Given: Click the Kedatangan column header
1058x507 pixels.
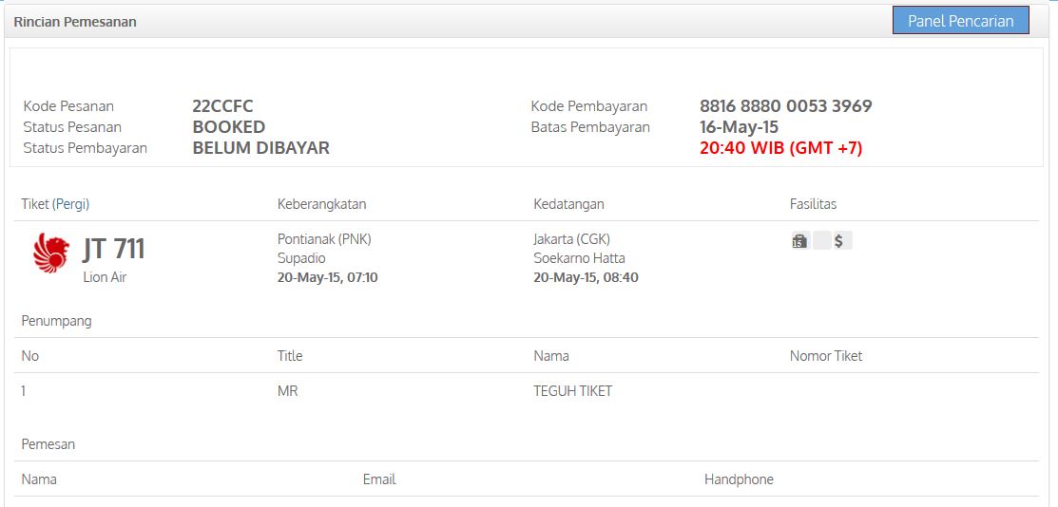Looking at the screenshot, I should click(x=568, y=204).
